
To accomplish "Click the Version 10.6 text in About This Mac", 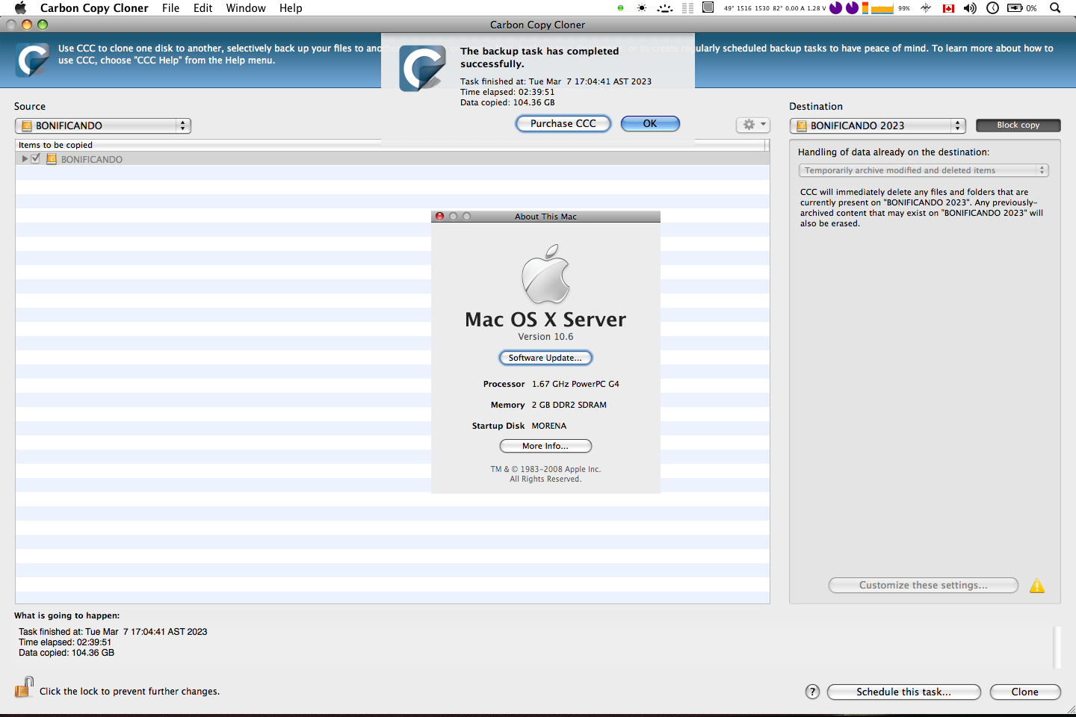I will click(x=545, y=337).
